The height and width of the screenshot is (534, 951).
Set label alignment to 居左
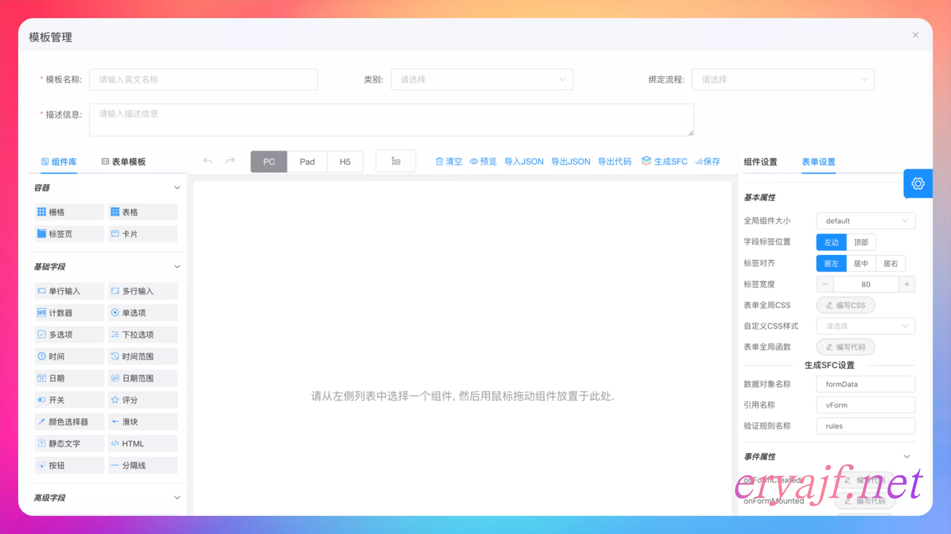831,263
